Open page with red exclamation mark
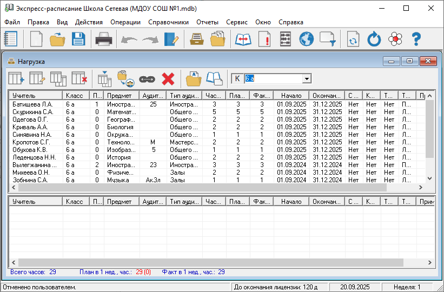This screenshot has height=292, width=444. (264, 39)
